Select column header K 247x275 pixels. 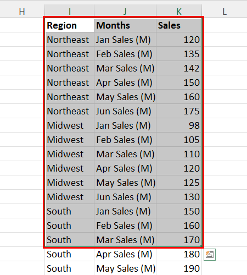click(179, 12)
